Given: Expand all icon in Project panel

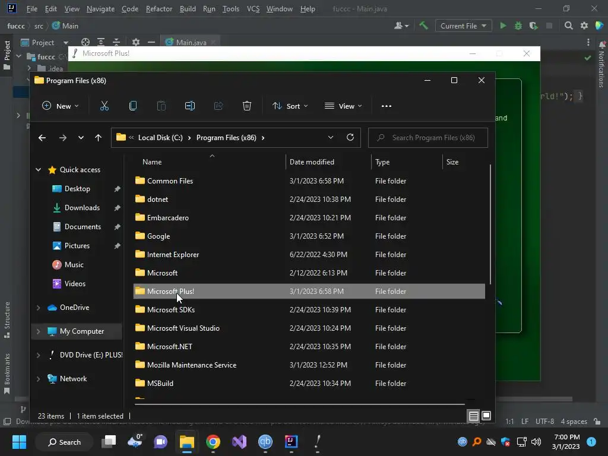Looking at the screenshot, I should point(101,42).
